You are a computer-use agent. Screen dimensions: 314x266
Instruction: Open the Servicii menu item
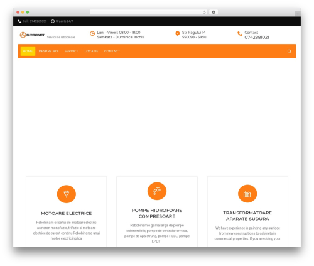point(72,51)
